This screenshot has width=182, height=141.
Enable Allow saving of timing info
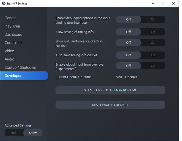tap(153, 32)
